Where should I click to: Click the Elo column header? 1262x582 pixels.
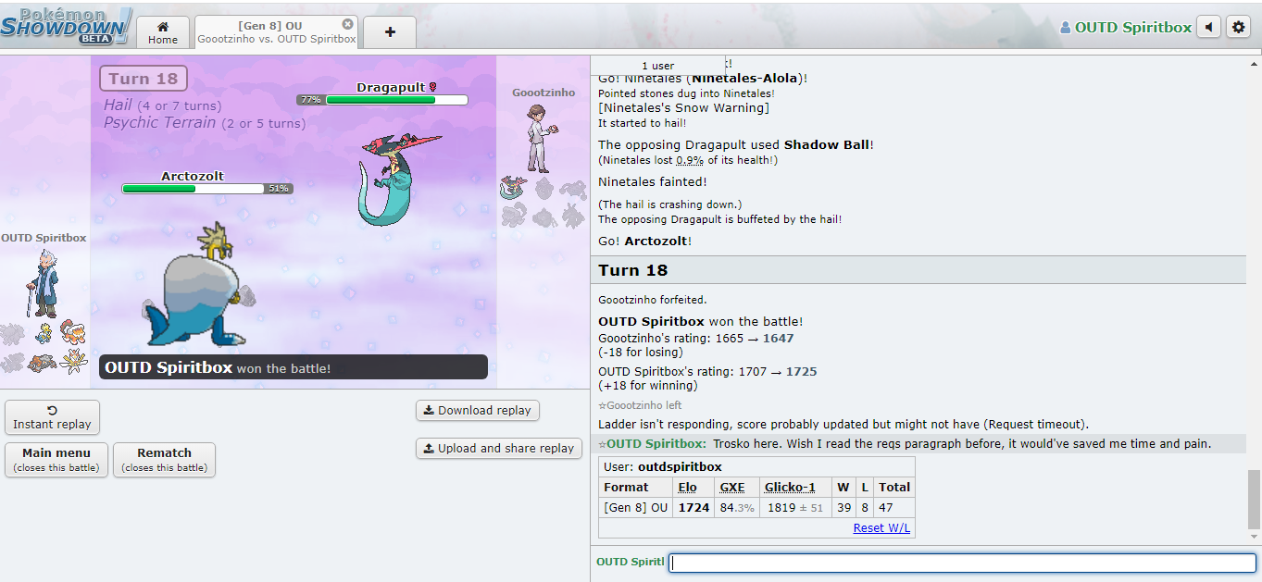click(687, 487)
